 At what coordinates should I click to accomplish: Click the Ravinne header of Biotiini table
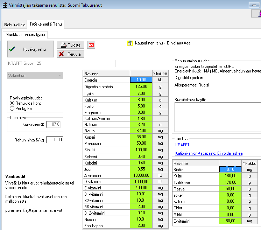click(x=196, y=163)
